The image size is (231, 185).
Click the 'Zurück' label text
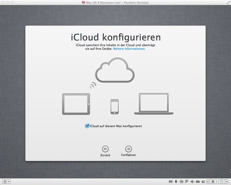click(x=105, y=155)
